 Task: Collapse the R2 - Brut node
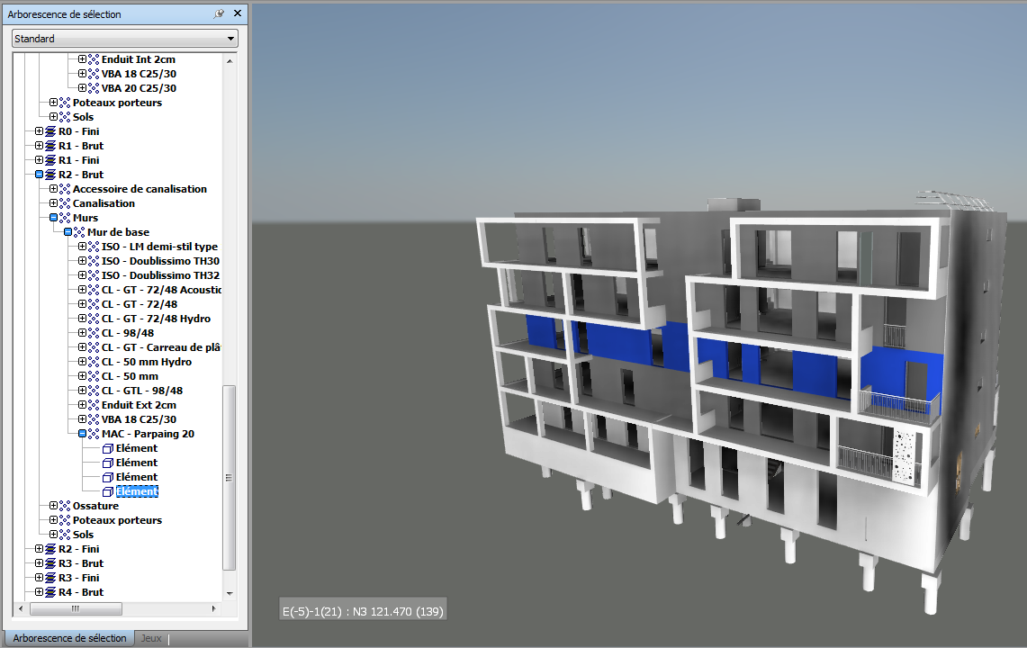(39, 175)
